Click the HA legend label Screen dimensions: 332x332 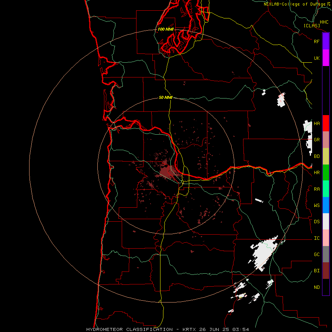pyautogui.click(x=317, y=124)
